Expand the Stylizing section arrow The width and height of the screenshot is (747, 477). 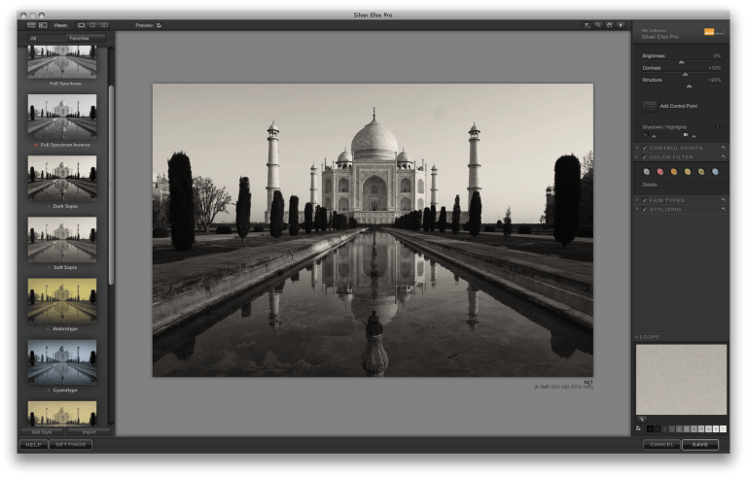pos(637,210)
